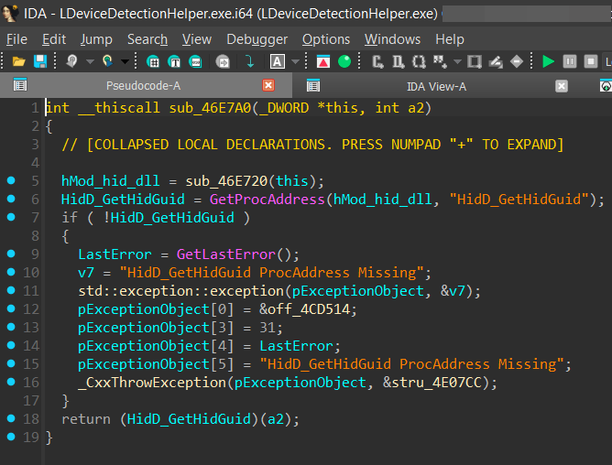This screenshot has width=612, height=465.
Task: Open the back-navigation history dropdown arrow
Action: pyautogui.click(x=90, y=61)
